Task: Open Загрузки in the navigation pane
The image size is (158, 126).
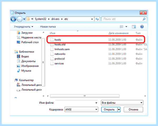Action: tap(27, 33)
